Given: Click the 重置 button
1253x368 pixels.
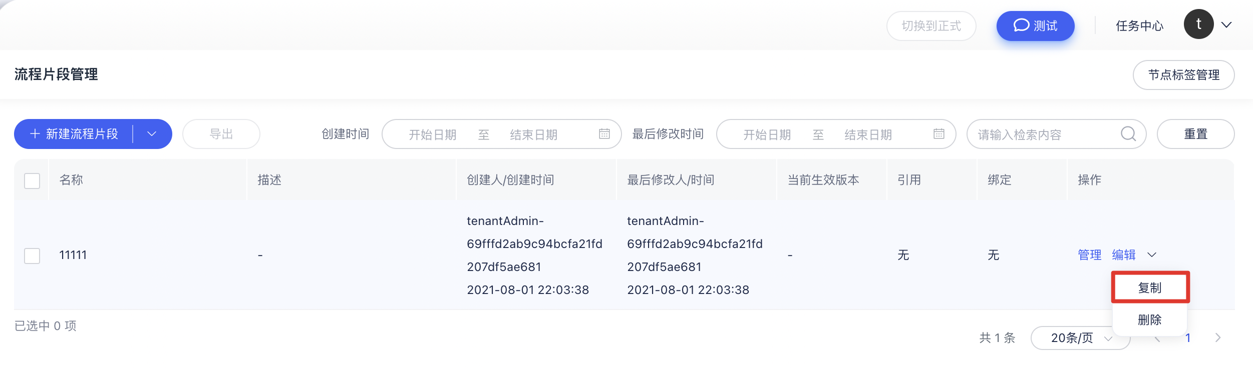Looking at the screenshot, I should coord(1195,134).
